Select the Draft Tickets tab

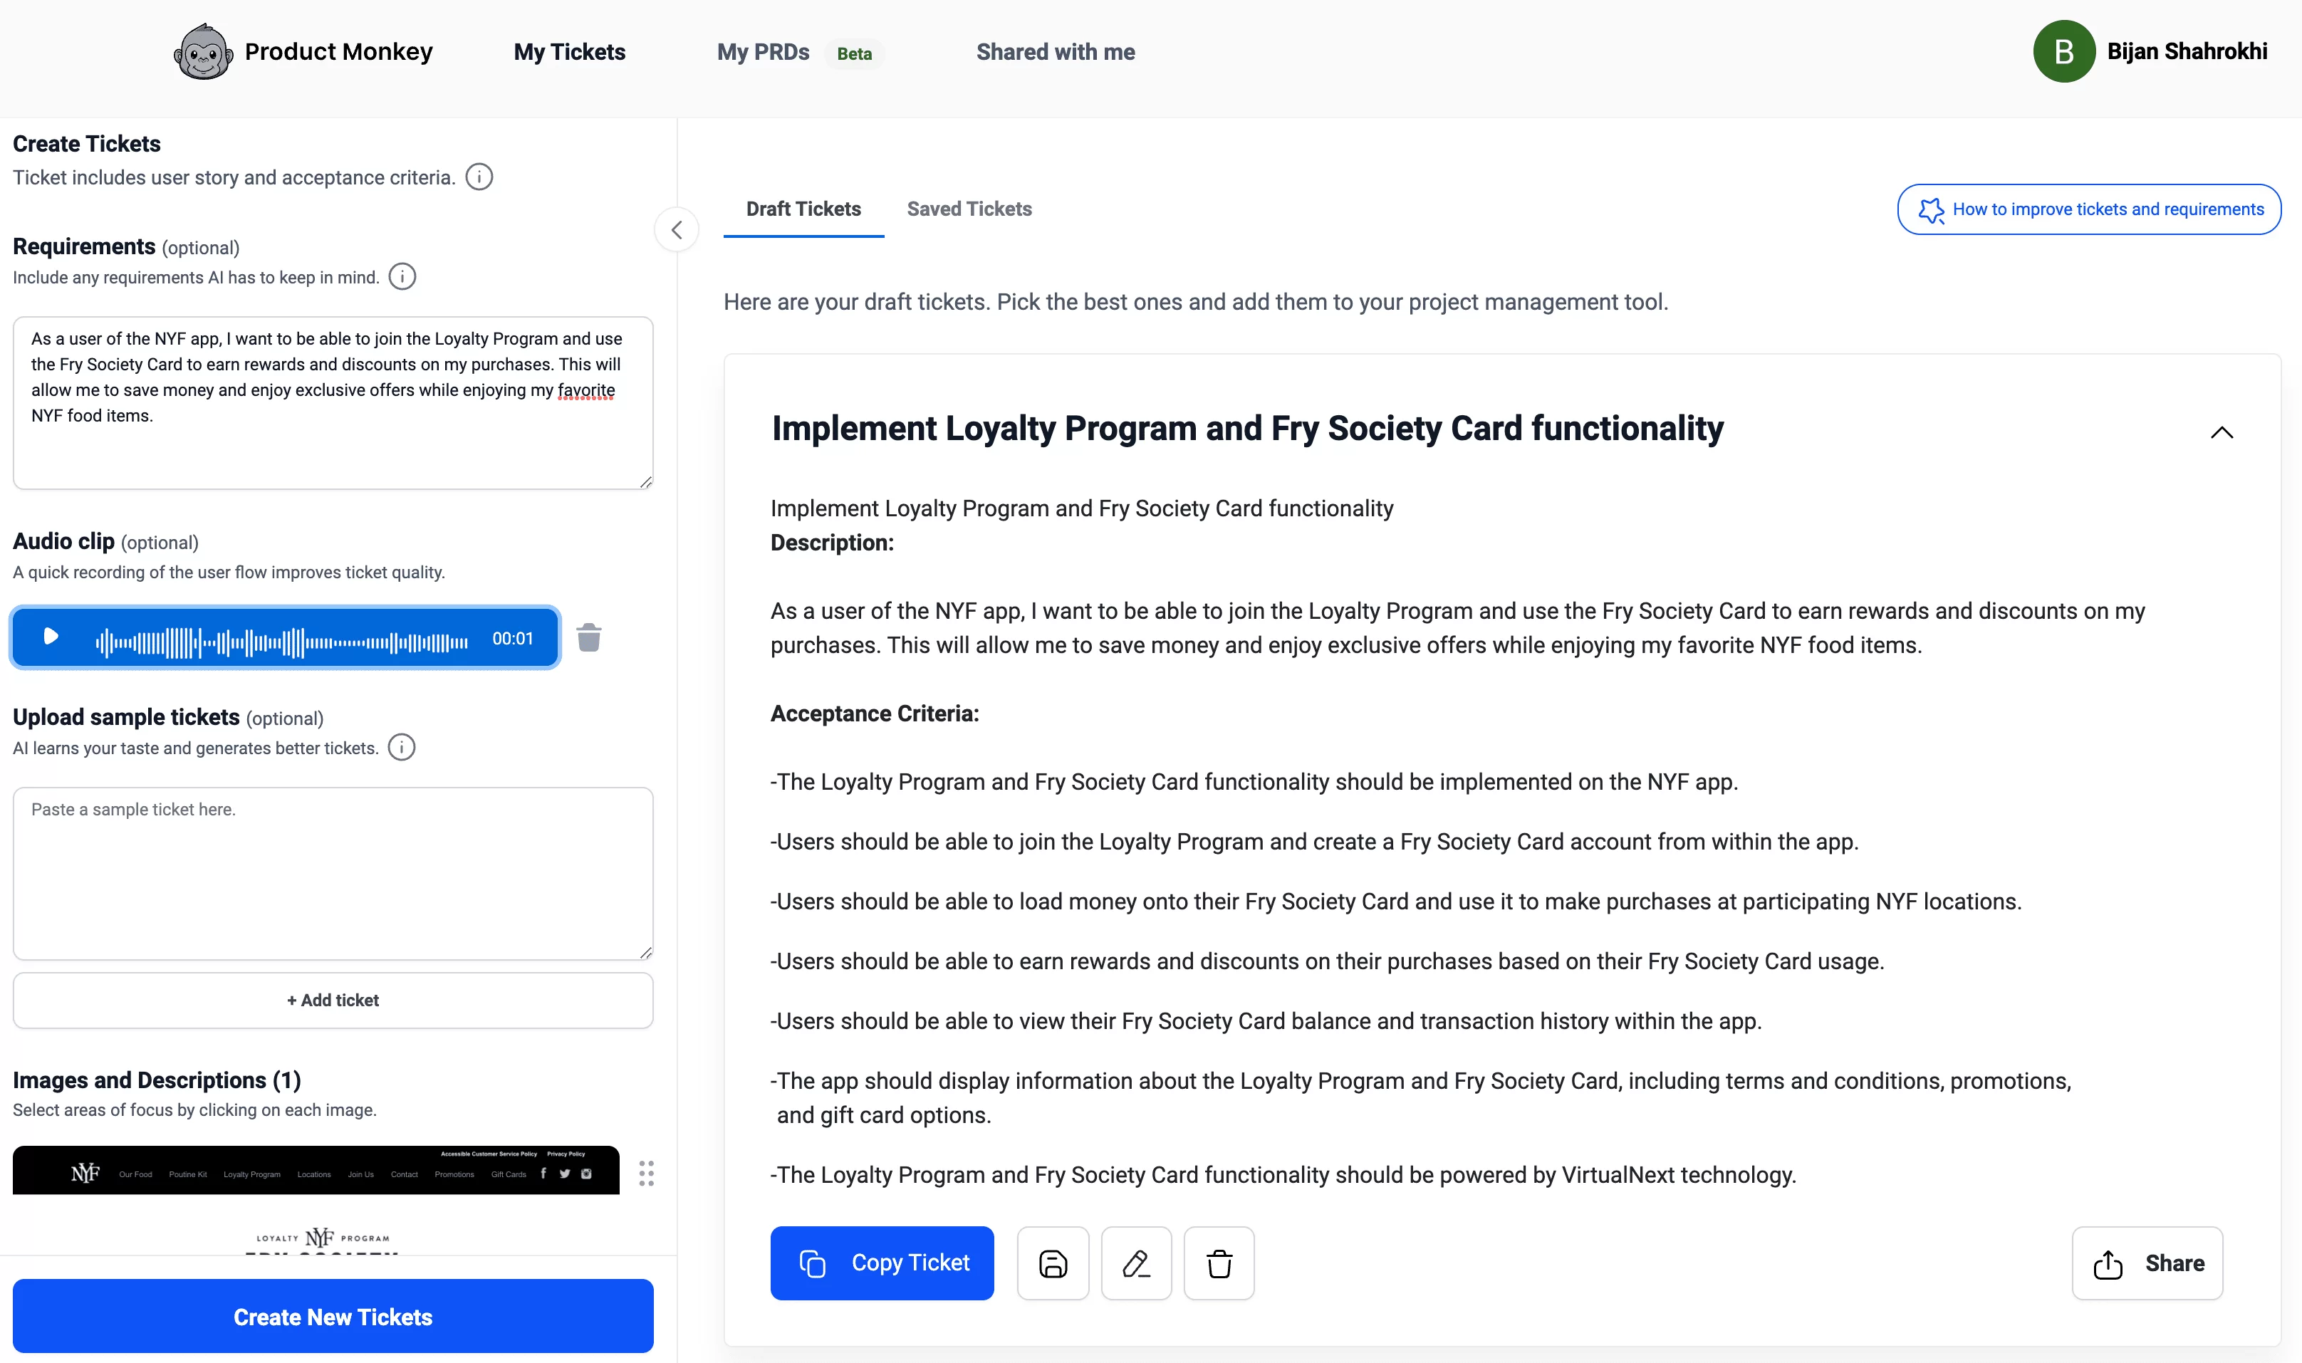point(803,209)
